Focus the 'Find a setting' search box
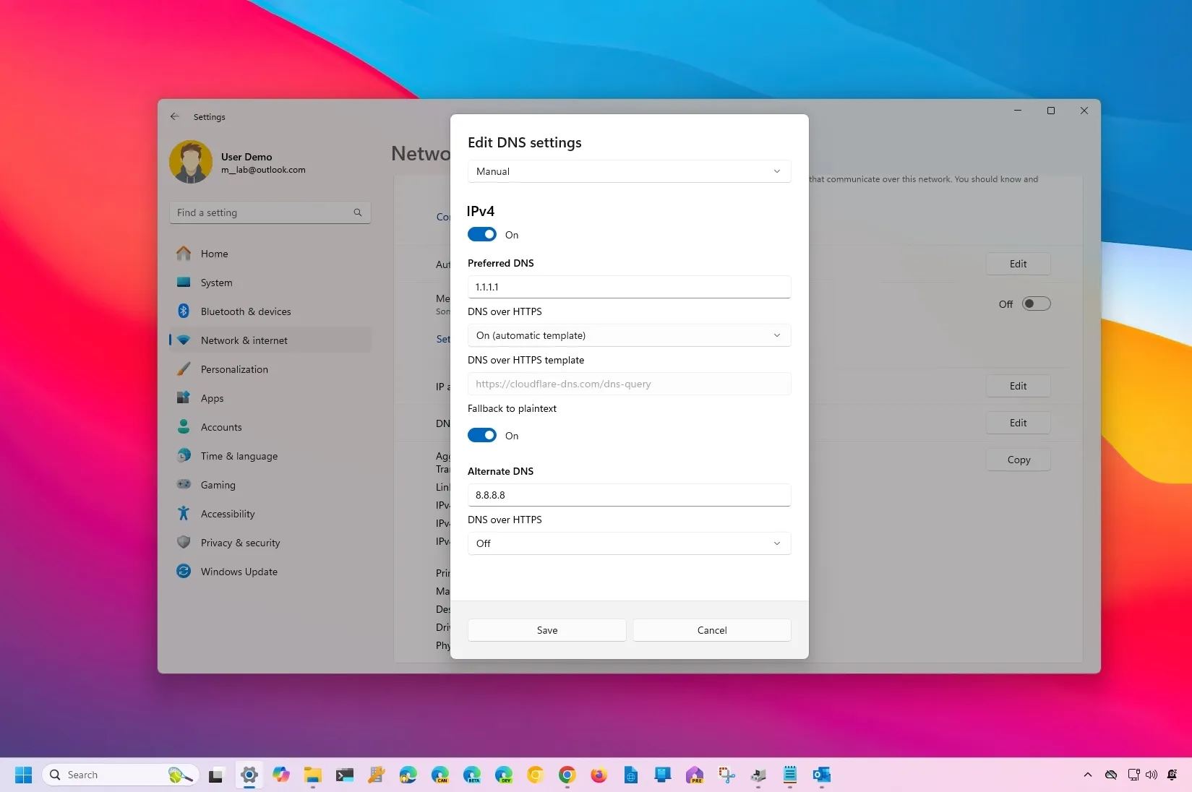 point(270,212)
